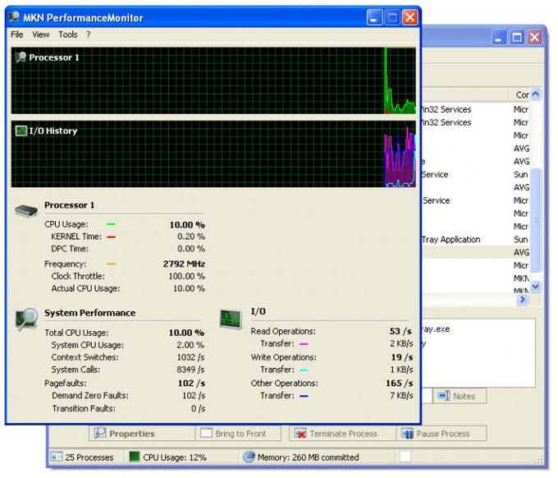Open the View menu
The height and width of the screenshot is (478, 558).
(x=40, y=34)
